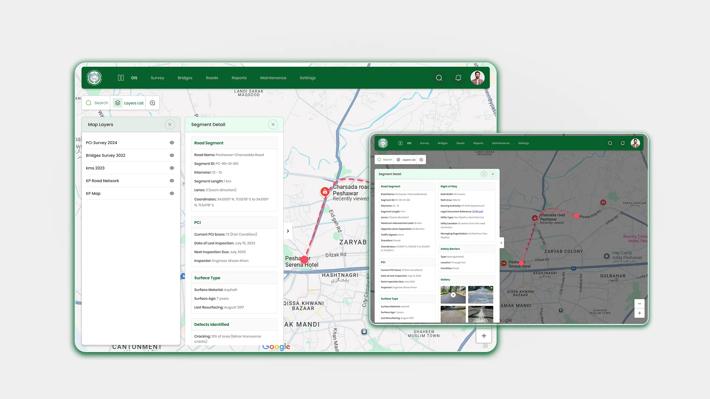710x399 pixels.
Task: Open Settings in the small window nav
Action: click(x=523, y=143)
